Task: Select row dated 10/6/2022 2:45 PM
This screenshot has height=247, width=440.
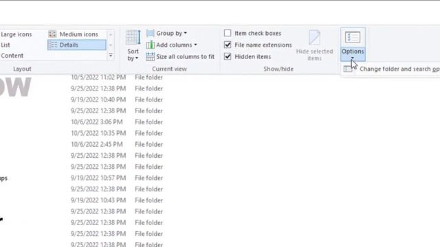Action: coord(117,145)
